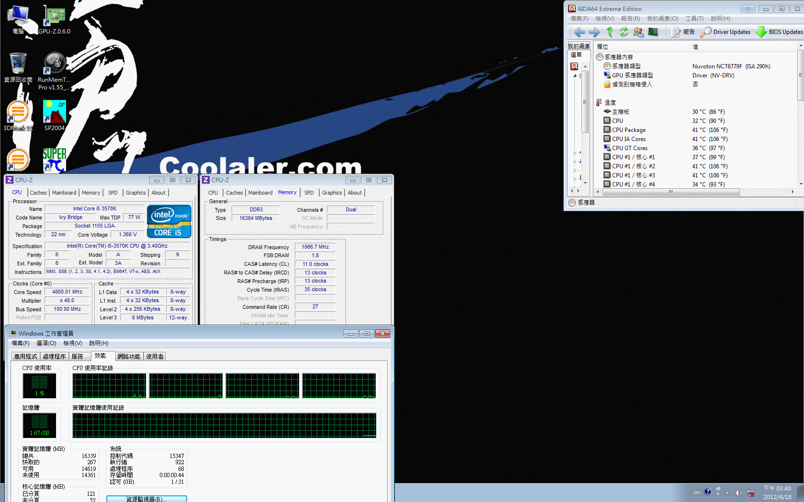
Task: Select the Recycle Bin desktop icon
Action: (18, 68)
